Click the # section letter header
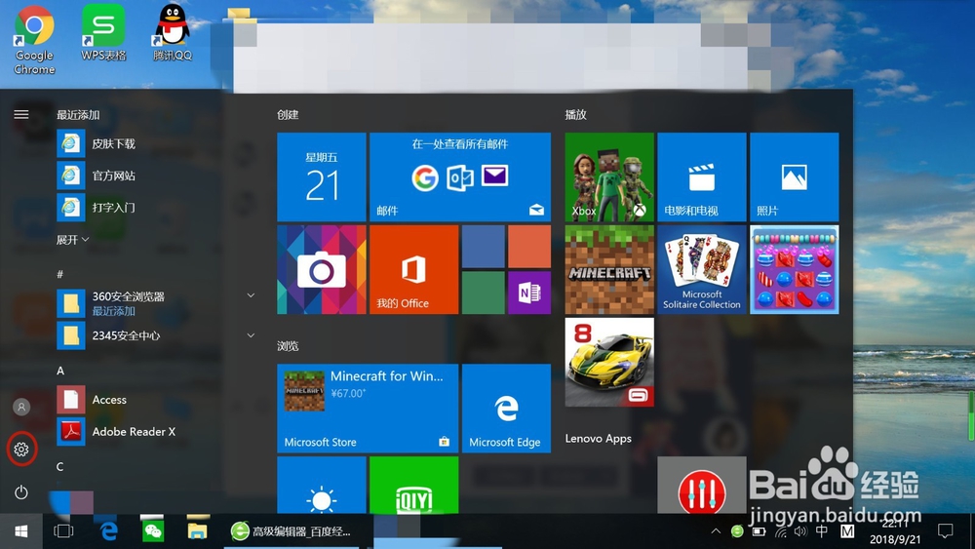The width and height of the screenshot is (975, 549). pyautogui.click(x=60, y=274)
